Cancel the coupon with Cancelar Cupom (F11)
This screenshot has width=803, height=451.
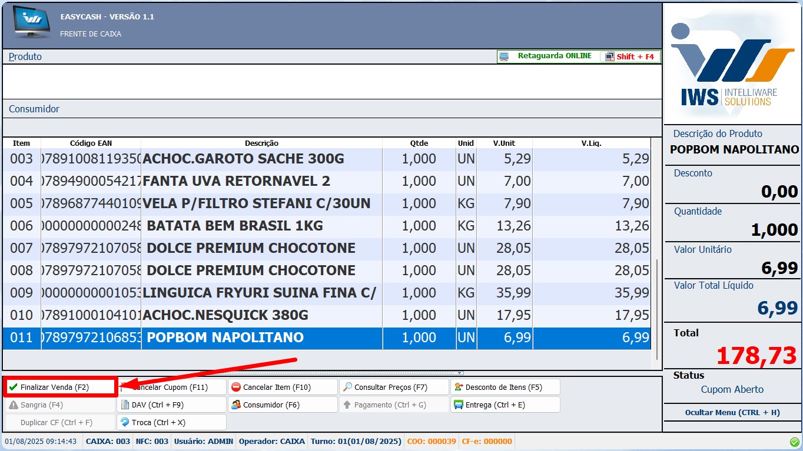(171, 387)
